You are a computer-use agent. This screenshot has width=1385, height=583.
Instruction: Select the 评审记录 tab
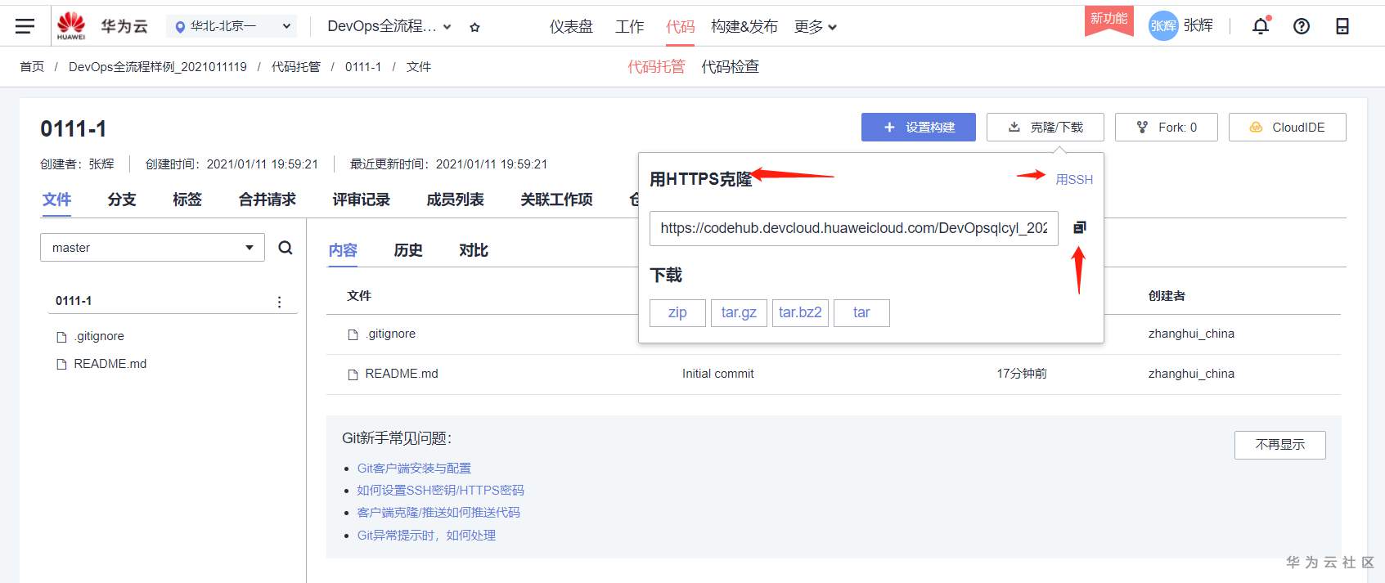[x=362, y=200]
